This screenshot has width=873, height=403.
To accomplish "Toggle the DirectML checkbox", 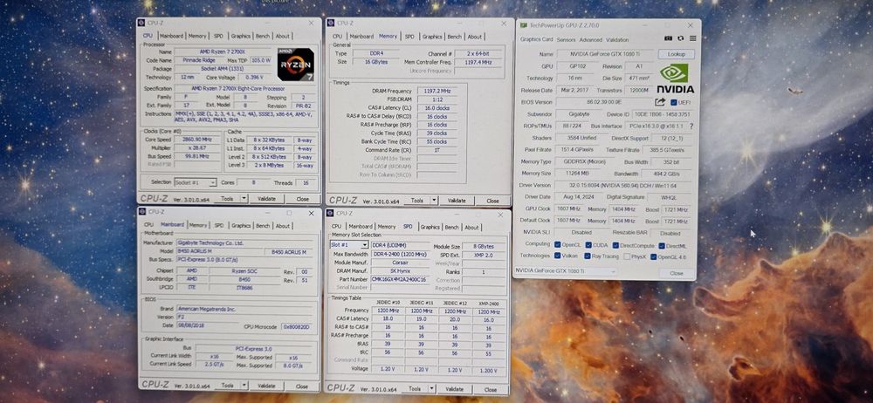I will coord(661,245).
